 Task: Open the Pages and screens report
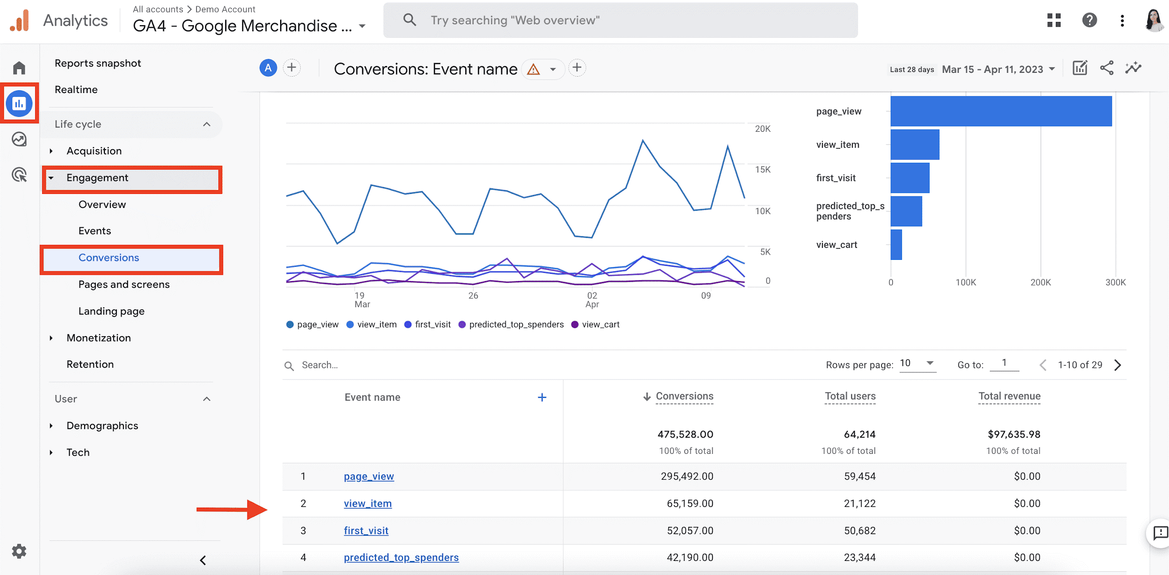[124, 284]
